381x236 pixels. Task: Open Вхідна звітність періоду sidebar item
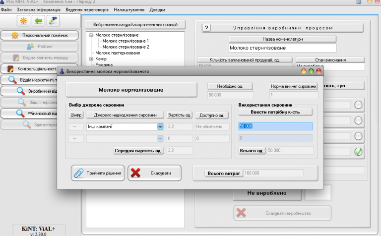pyautogui.click(x=40, y=58)
